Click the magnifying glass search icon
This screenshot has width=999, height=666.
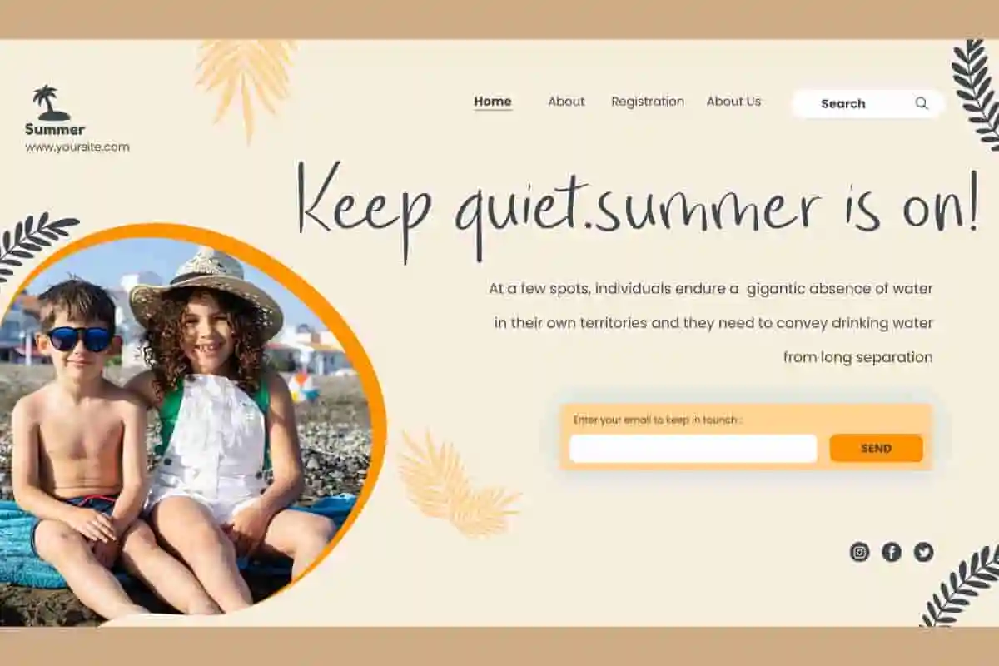922,103
